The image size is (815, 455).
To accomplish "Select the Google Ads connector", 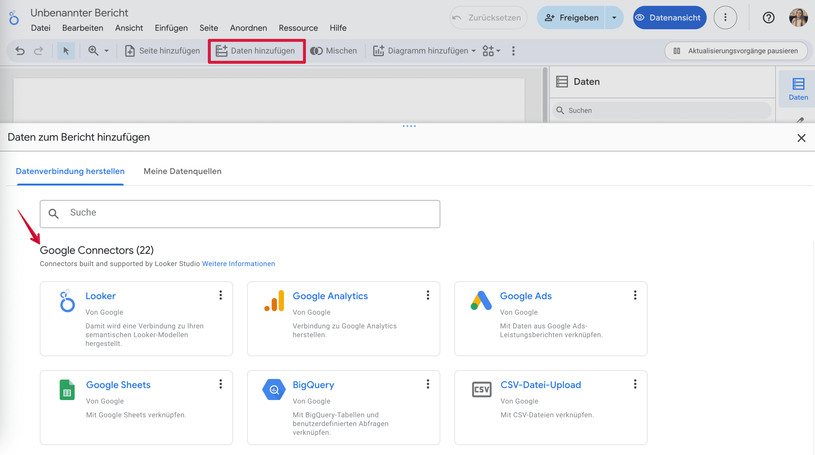I will [x=526, y=296].
